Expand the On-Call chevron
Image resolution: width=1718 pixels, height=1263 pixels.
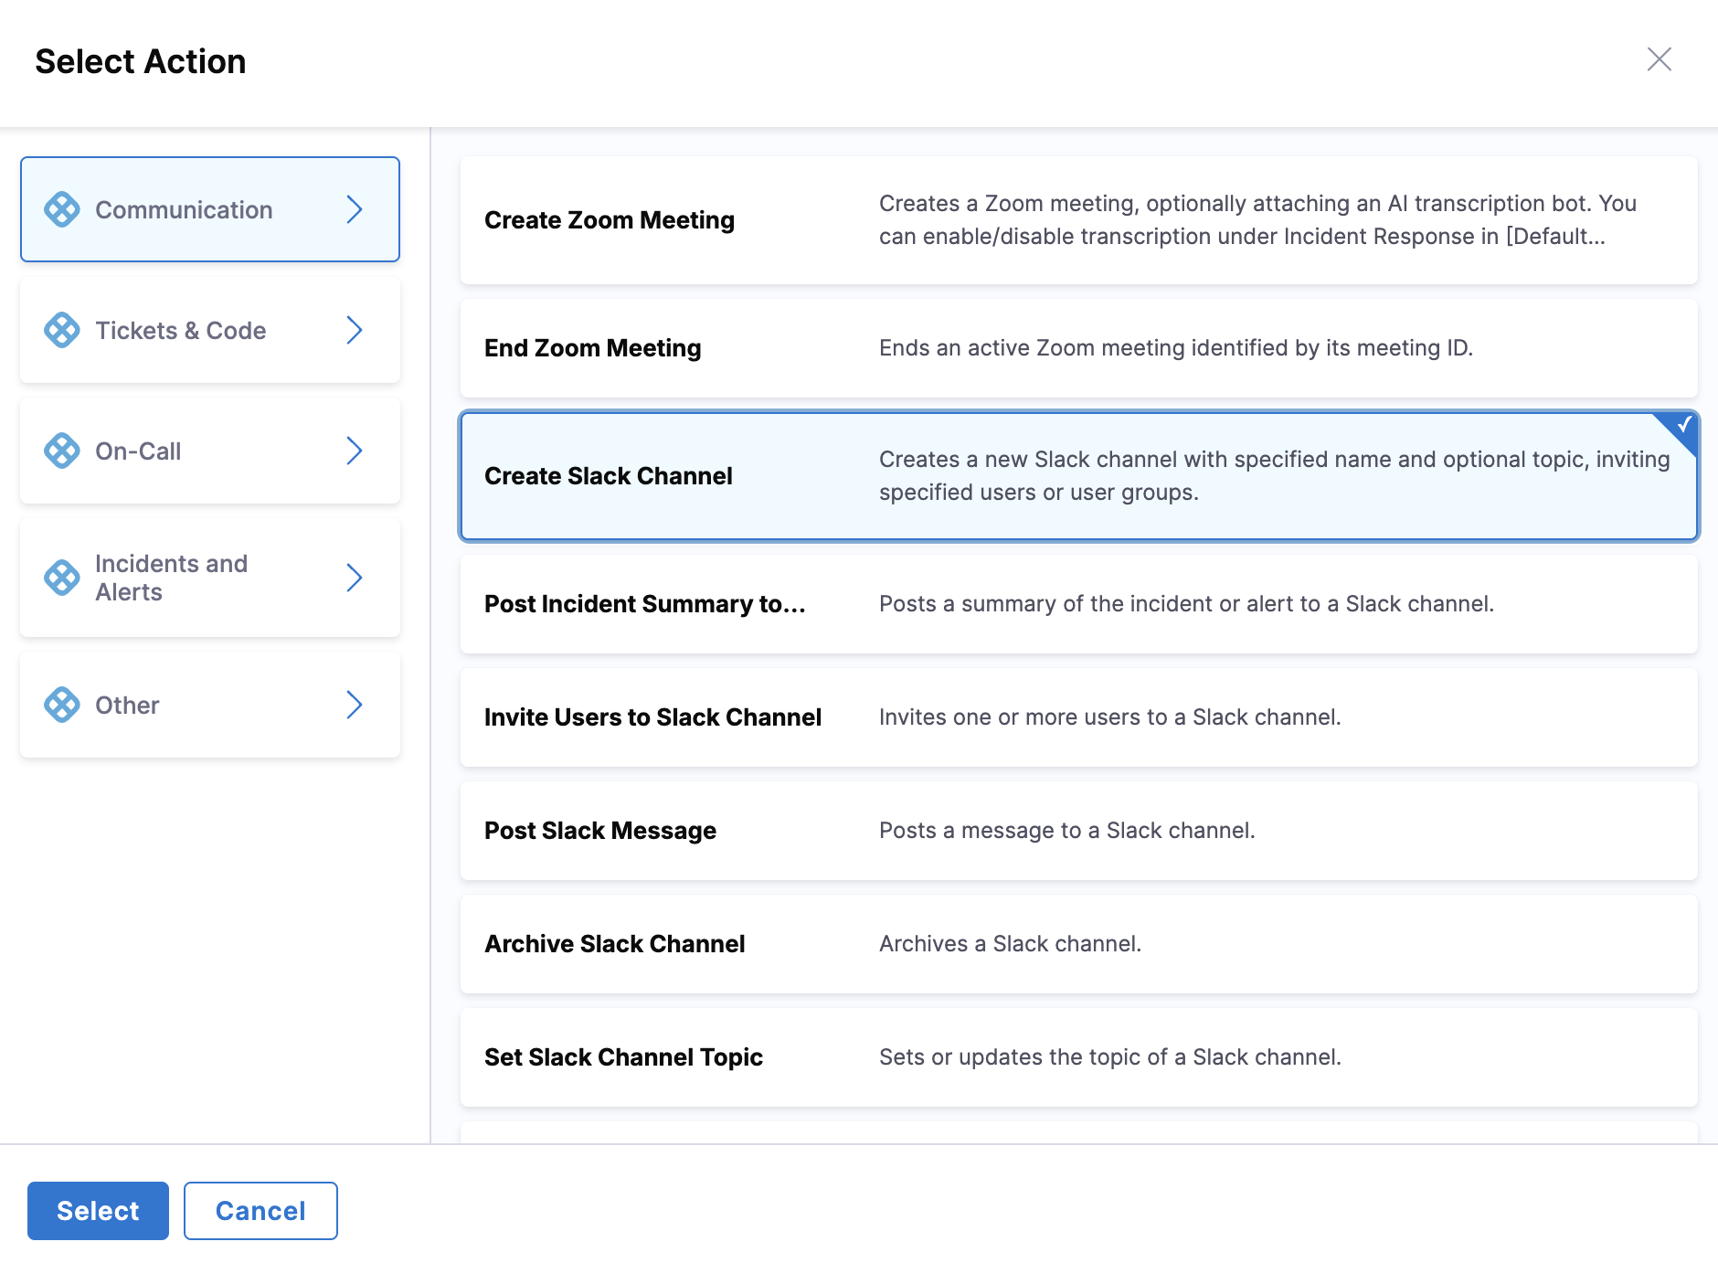pos(355,451)
